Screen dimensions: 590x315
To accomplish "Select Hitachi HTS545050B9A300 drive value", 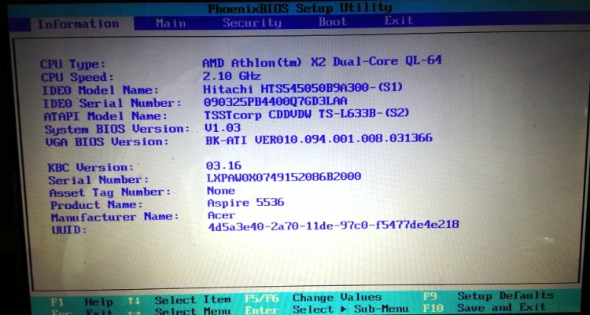I will [303, 89].
